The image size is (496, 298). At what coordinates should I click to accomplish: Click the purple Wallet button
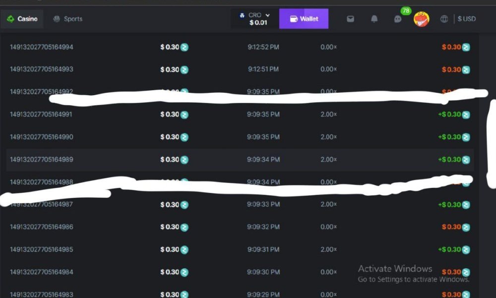tap(304, 19)
